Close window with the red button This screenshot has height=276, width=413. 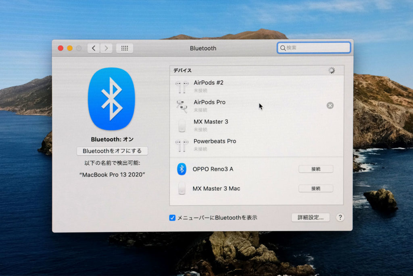[60, 48]
